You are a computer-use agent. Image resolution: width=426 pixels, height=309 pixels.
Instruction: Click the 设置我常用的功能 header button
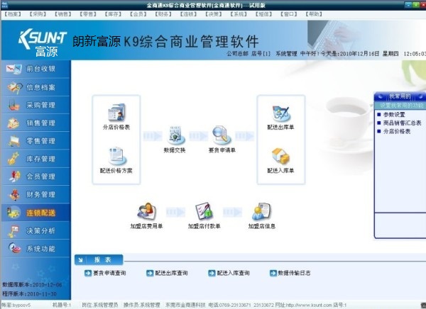coord(400,106)
